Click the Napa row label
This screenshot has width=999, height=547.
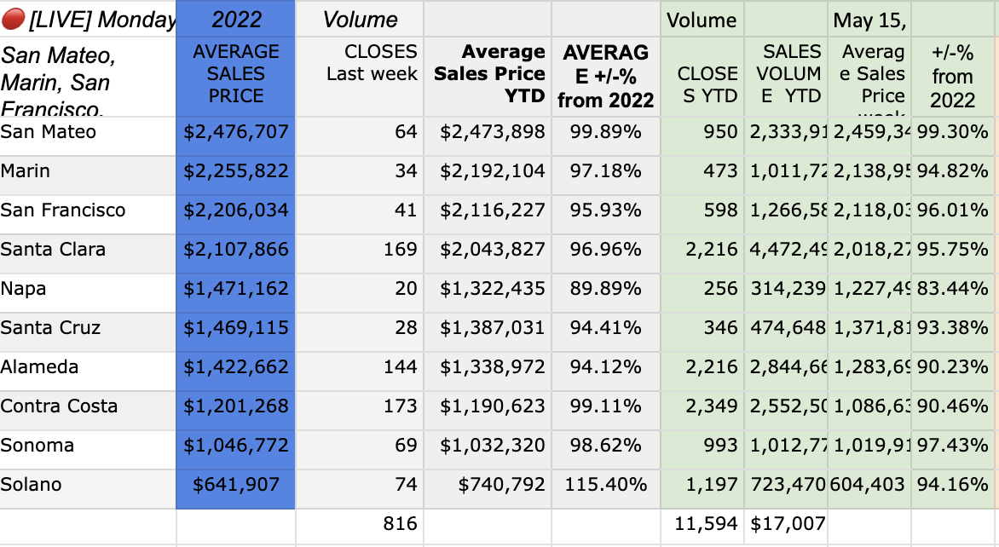click(x=88, y=293)
